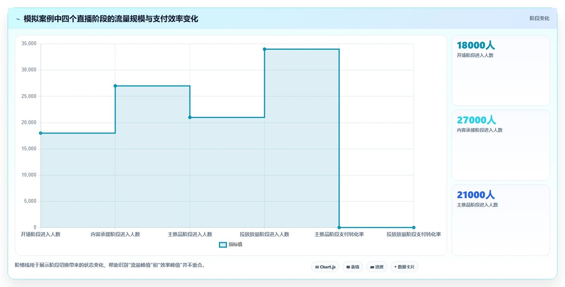This screenshot has height=287, width=565.
Task: Click the 阶段变化 label in header
Action: point(539,18)
